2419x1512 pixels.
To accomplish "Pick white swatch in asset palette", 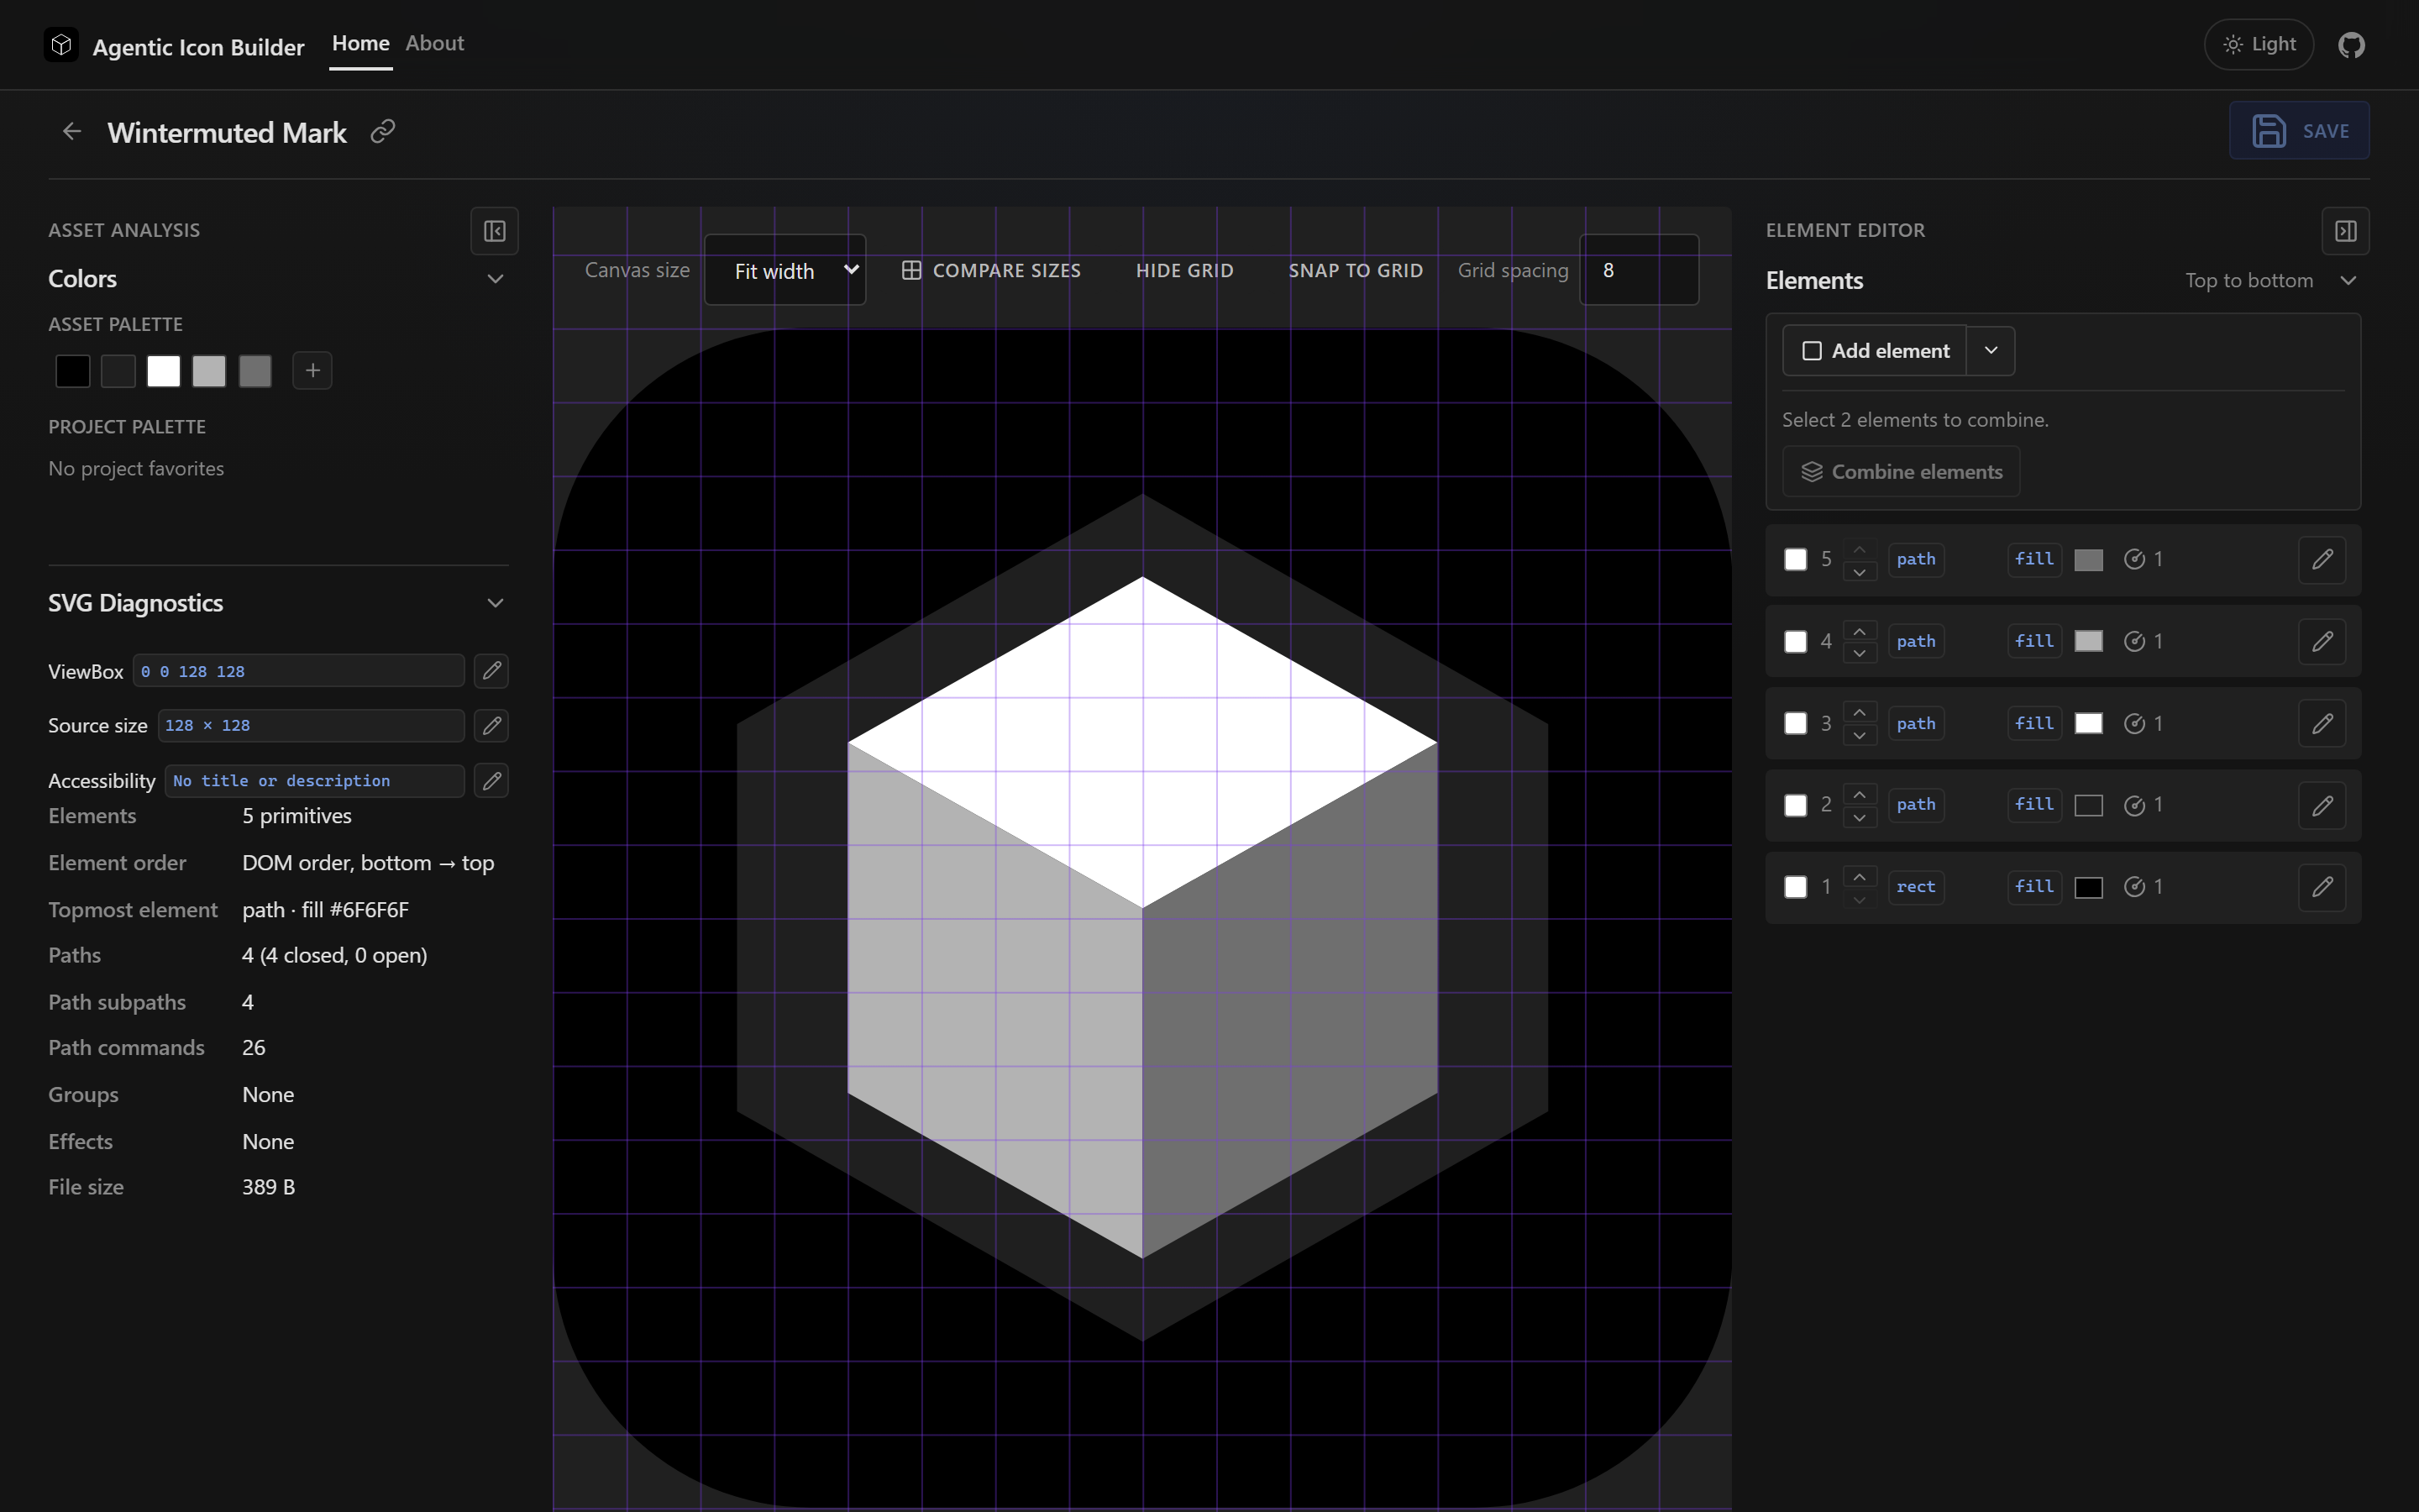I will click(x=164, y=371).
